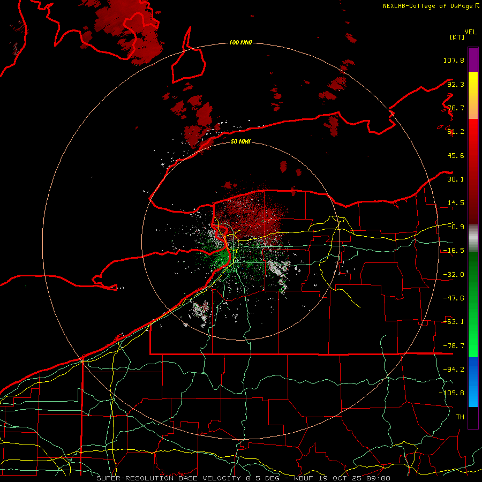The width and height of the screenshot is (482, 482).
Task: Click the -47.6 velocity scale value
Action: point(454,298)
